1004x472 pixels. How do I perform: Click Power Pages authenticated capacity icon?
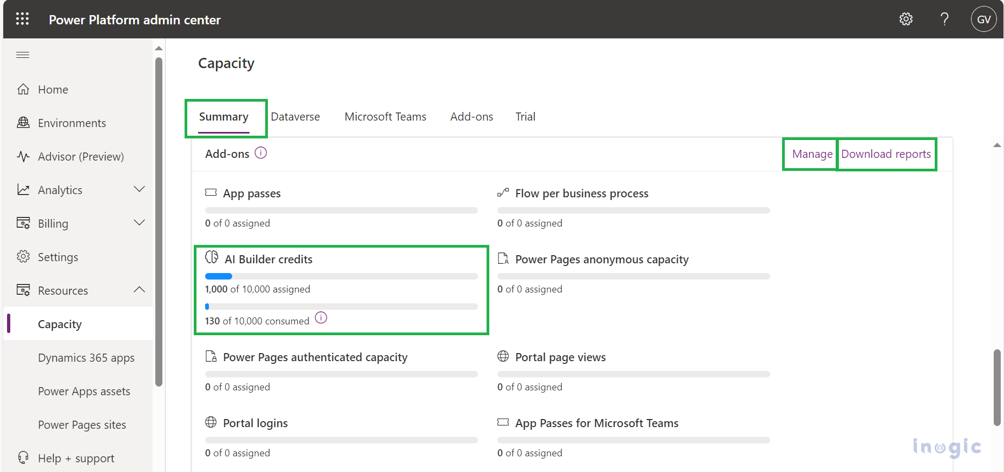211,356
